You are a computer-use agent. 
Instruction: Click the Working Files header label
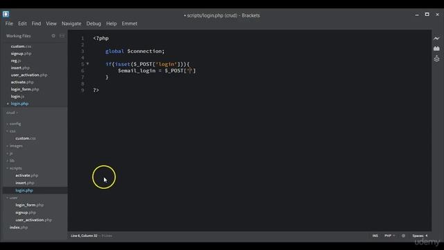coord(19,36)
